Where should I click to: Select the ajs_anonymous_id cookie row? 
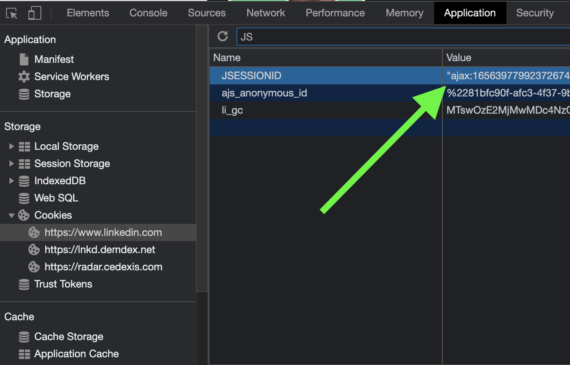tap(390, 93)
